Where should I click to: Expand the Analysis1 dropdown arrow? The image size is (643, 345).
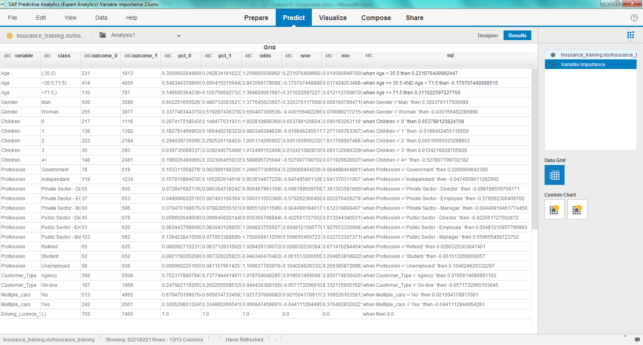point(179,36)
